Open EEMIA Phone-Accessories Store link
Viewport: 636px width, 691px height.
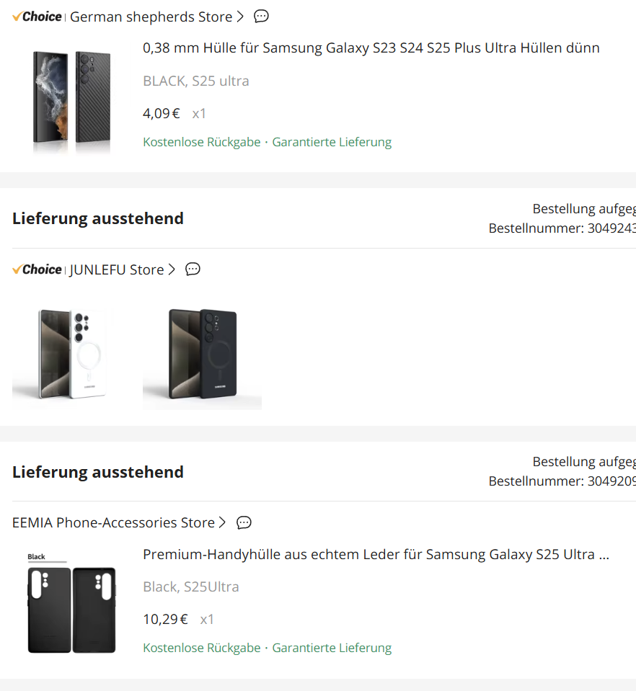[x=113, y=522]
